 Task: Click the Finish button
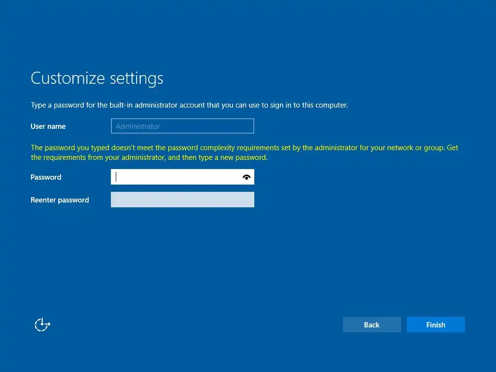435,325
